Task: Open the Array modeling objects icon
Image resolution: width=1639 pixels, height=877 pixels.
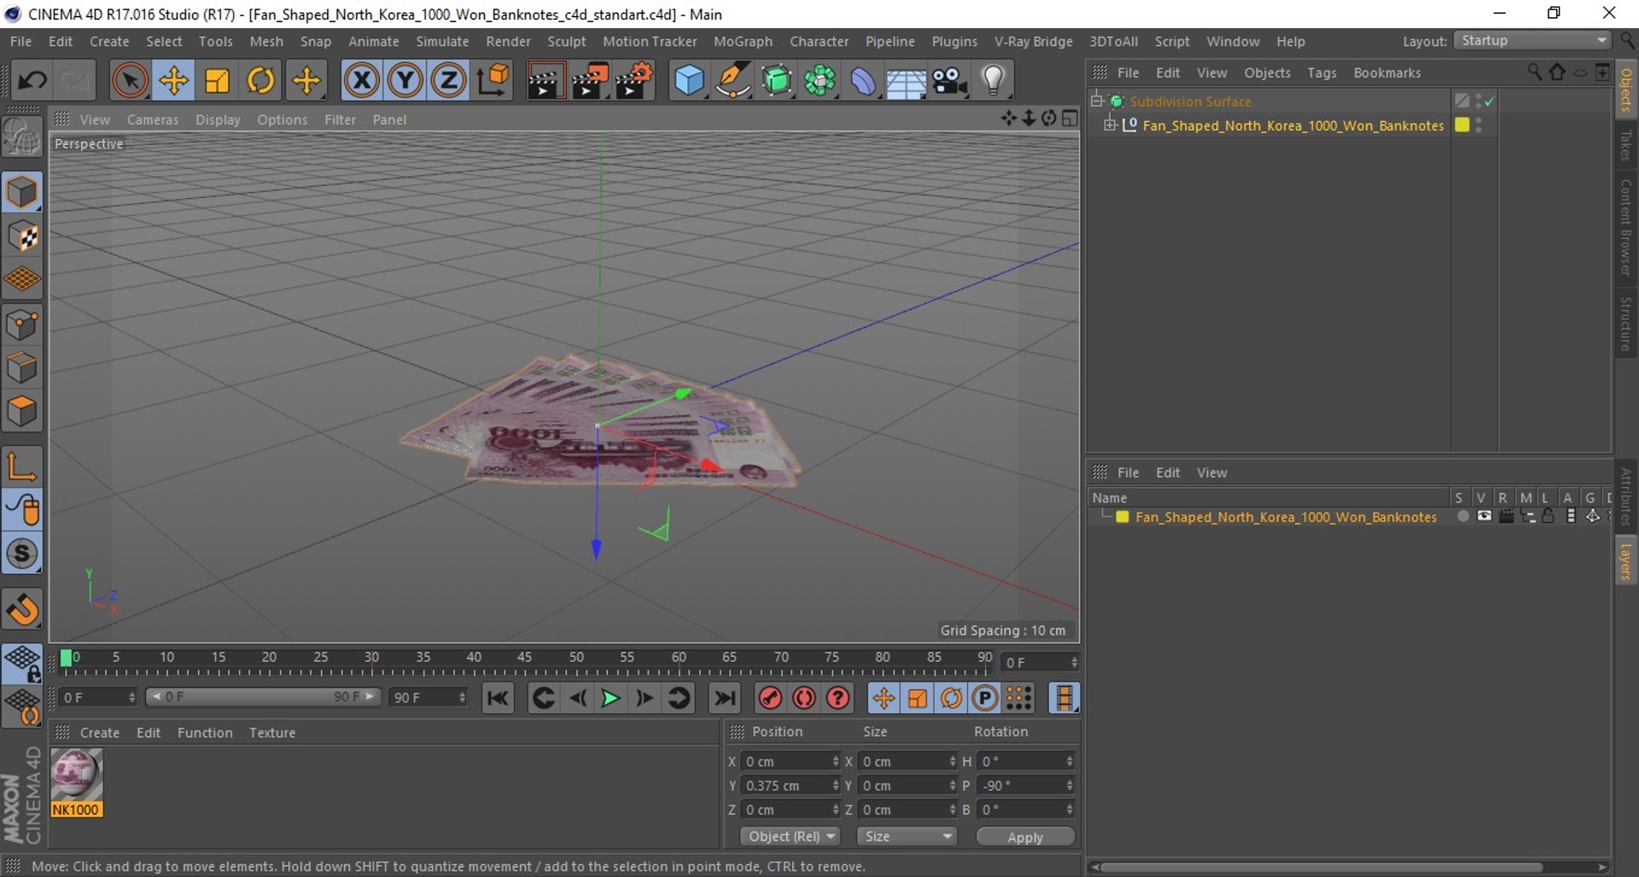Action: point(819,81)
